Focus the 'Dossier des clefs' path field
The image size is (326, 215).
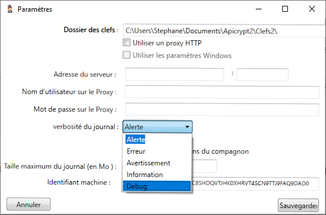point(224,31)
